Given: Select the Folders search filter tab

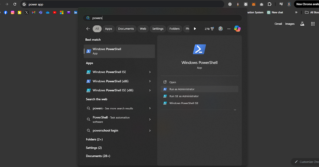Looking at the screenshot, I should point(174,29).
